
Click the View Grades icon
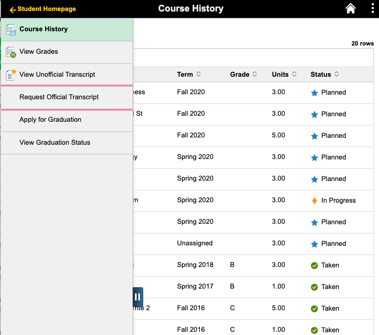(x=11, y=52)
